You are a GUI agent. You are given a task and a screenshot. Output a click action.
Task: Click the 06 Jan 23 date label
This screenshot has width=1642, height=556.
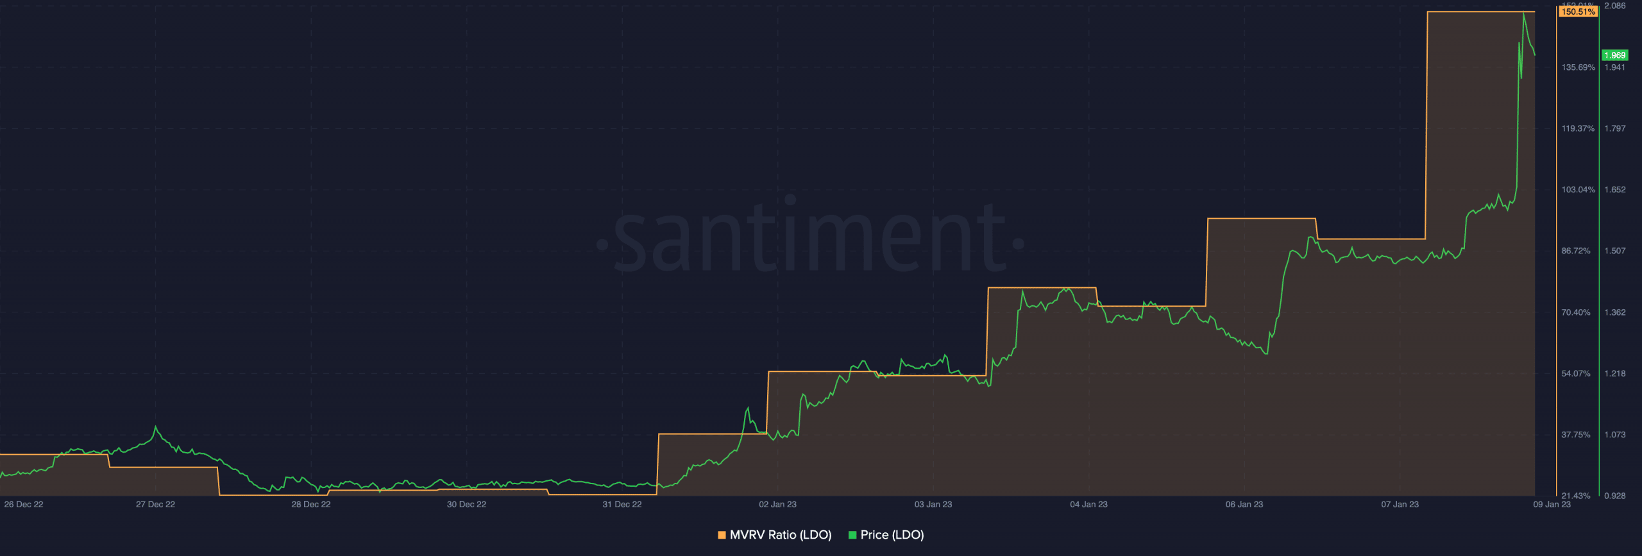[x=1244, y=504]
